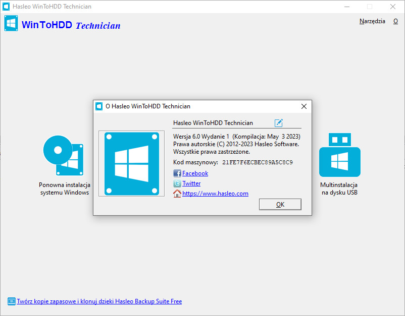Open the Hasleo Backup Suite Free link
Viewport: 405px width, 316px height.
tap(99, 301)
